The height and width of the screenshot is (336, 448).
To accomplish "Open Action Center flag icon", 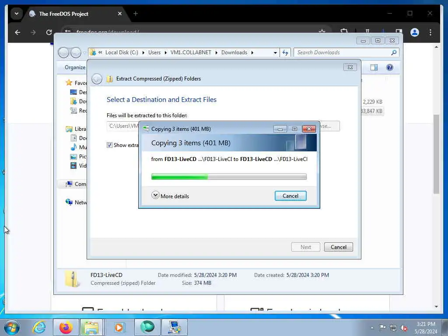I will point(382,328).
